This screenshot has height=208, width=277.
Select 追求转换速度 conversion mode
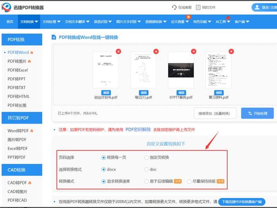tap(104, 181)
